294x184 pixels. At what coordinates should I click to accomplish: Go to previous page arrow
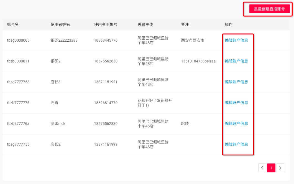click(262, 168)
